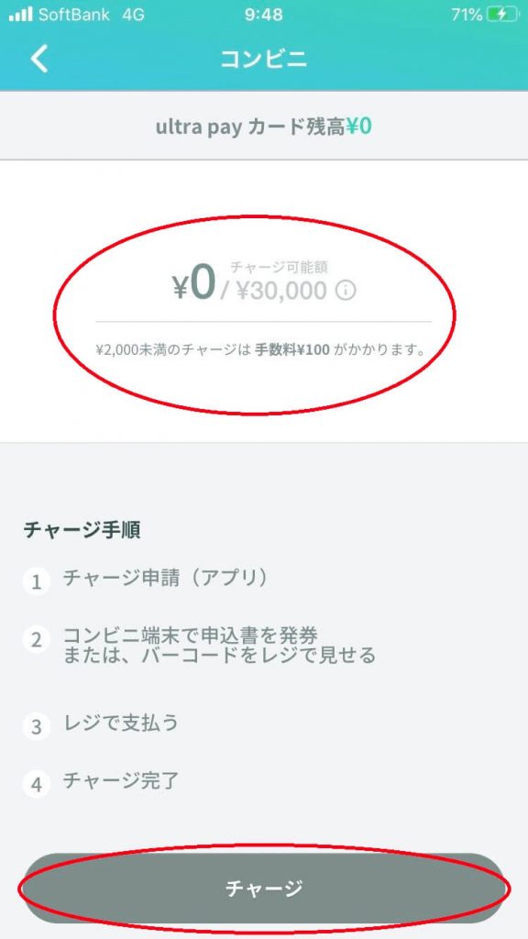Tap the ¥30,000 chargeable limit text
Image resolution: width=528 pixels, height=939 pixels.
point(282,291)
